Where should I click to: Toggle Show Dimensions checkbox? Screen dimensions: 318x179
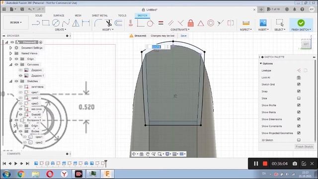pos(299,119)
